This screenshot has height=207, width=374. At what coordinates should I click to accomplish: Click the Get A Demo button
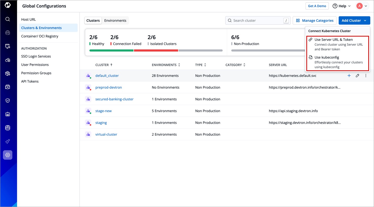(317, 6)
